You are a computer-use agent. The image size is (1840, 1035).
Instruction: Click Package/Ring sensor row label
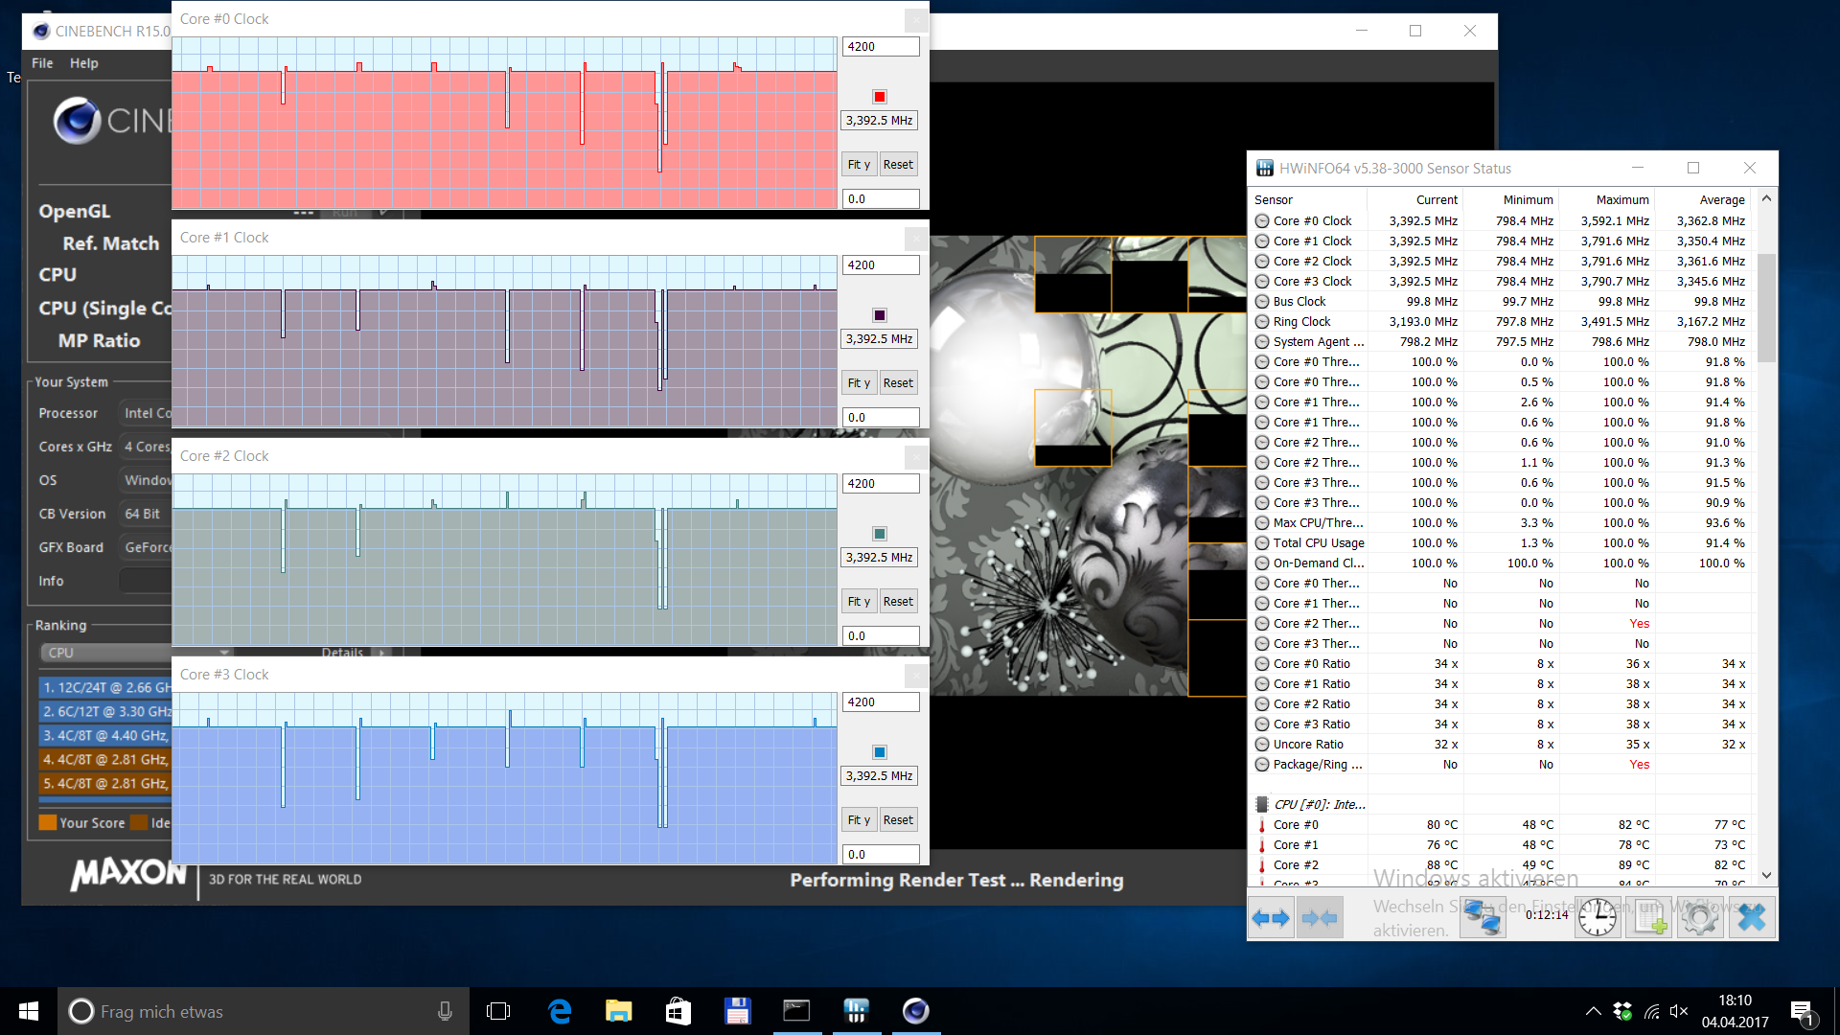[1318, 765]
